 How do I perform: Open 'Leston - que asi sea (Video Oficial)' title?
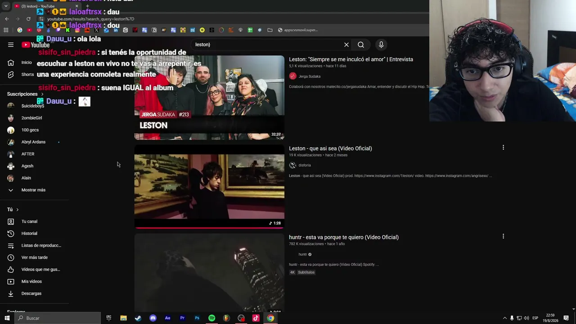tap(330, 148)
